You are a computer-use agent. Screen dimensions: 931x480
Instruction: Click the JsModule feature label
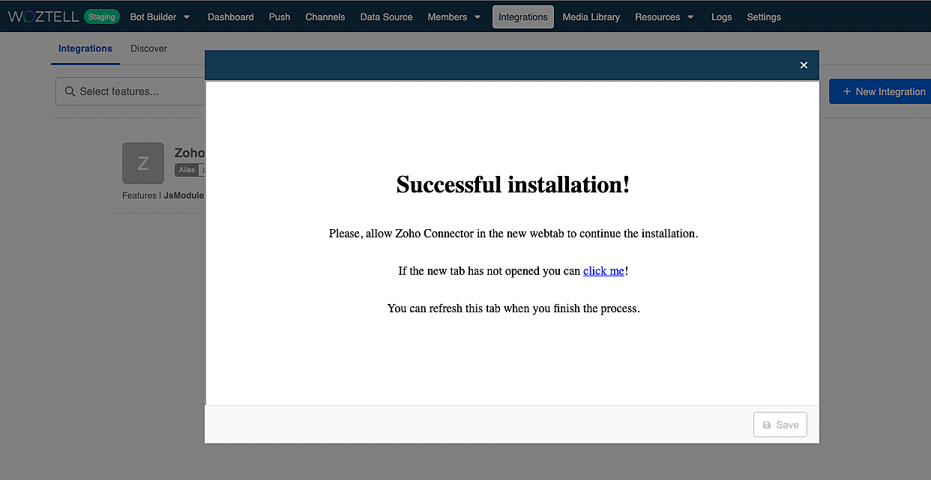click(184, 195)
